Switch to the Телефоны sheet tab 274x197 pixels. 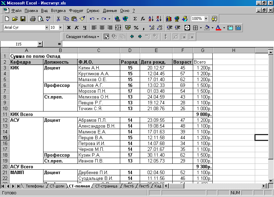(x=35, y=186)
